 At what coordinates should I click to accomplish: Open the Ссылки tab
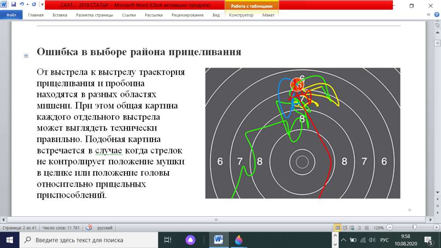click(129, 15)
